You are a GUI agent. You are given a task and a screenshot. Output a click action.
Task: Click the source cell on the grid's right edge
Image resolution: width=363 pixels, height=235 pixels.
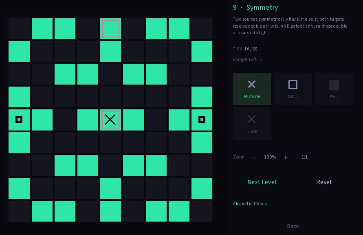click(x=202, y=120)
